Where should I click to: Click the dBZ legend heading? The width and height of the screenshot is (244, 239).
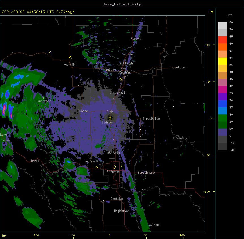coord(229,15)
